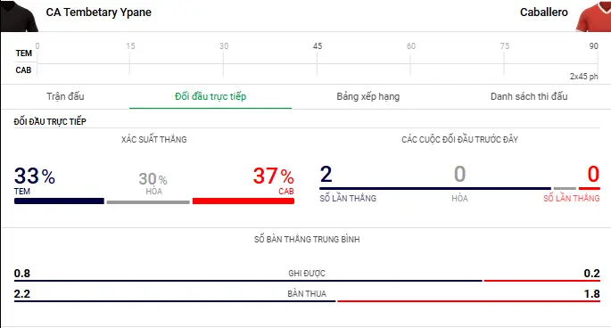Click the 90 minute timeline marker
This screenshot has width=611, height=328.
(x=593, y=46)
